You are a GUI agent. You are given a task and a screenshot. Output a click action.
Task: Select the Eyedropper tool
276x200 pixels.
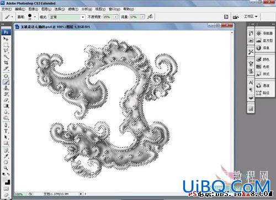point(6,156)
